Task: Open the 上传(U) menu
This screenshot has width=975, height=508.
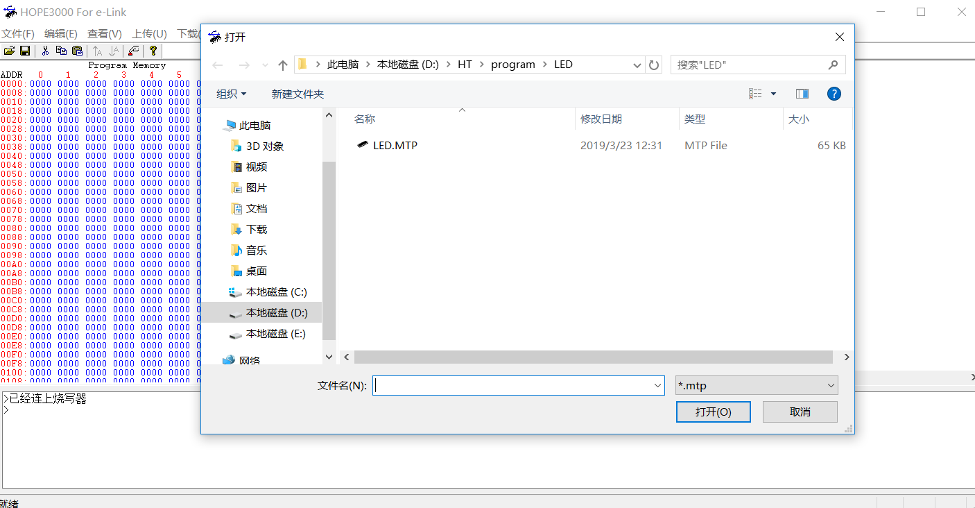Action: coord(148,33)
